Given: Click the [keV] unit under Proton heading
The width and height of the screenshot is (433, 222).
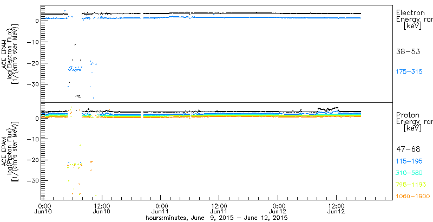Looking at the screenshot, I should (x=412, y=128).
